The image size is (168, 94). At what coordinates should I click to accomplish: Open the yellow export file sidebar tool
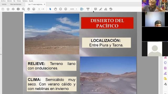click(165, 79)
